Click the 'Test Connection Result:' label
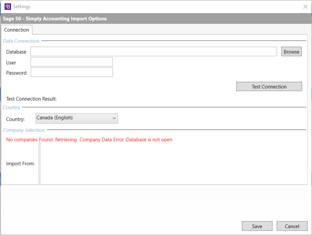 click(31, 99)
